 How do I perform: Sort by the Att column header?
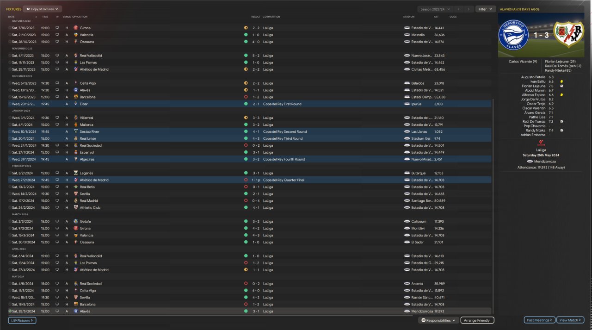pyautogui.click(x=437, y=17)
